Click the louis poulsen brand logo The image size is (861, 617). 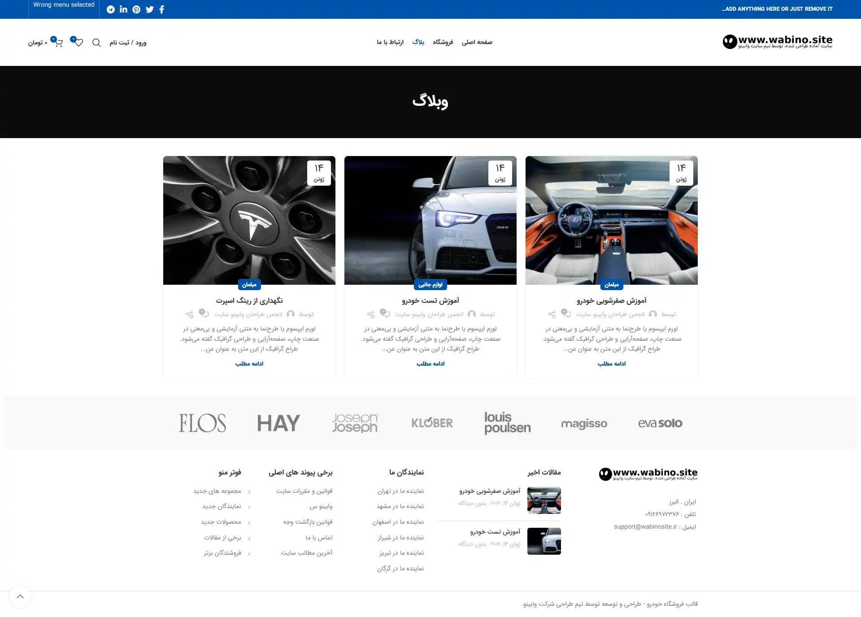coord(508,423)
